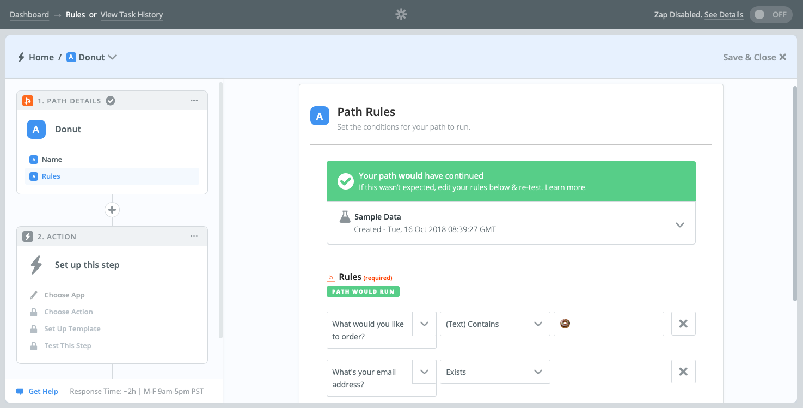This screenshot has width=803, height=408.
Task: Add a step with the plus button
Action: [x=112, y=210]
